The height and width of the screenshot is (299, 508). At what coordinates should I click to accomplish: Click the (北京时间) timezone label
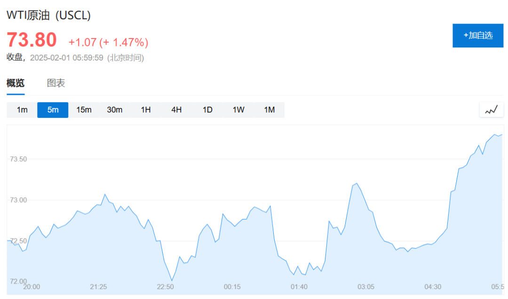[126, 58]
